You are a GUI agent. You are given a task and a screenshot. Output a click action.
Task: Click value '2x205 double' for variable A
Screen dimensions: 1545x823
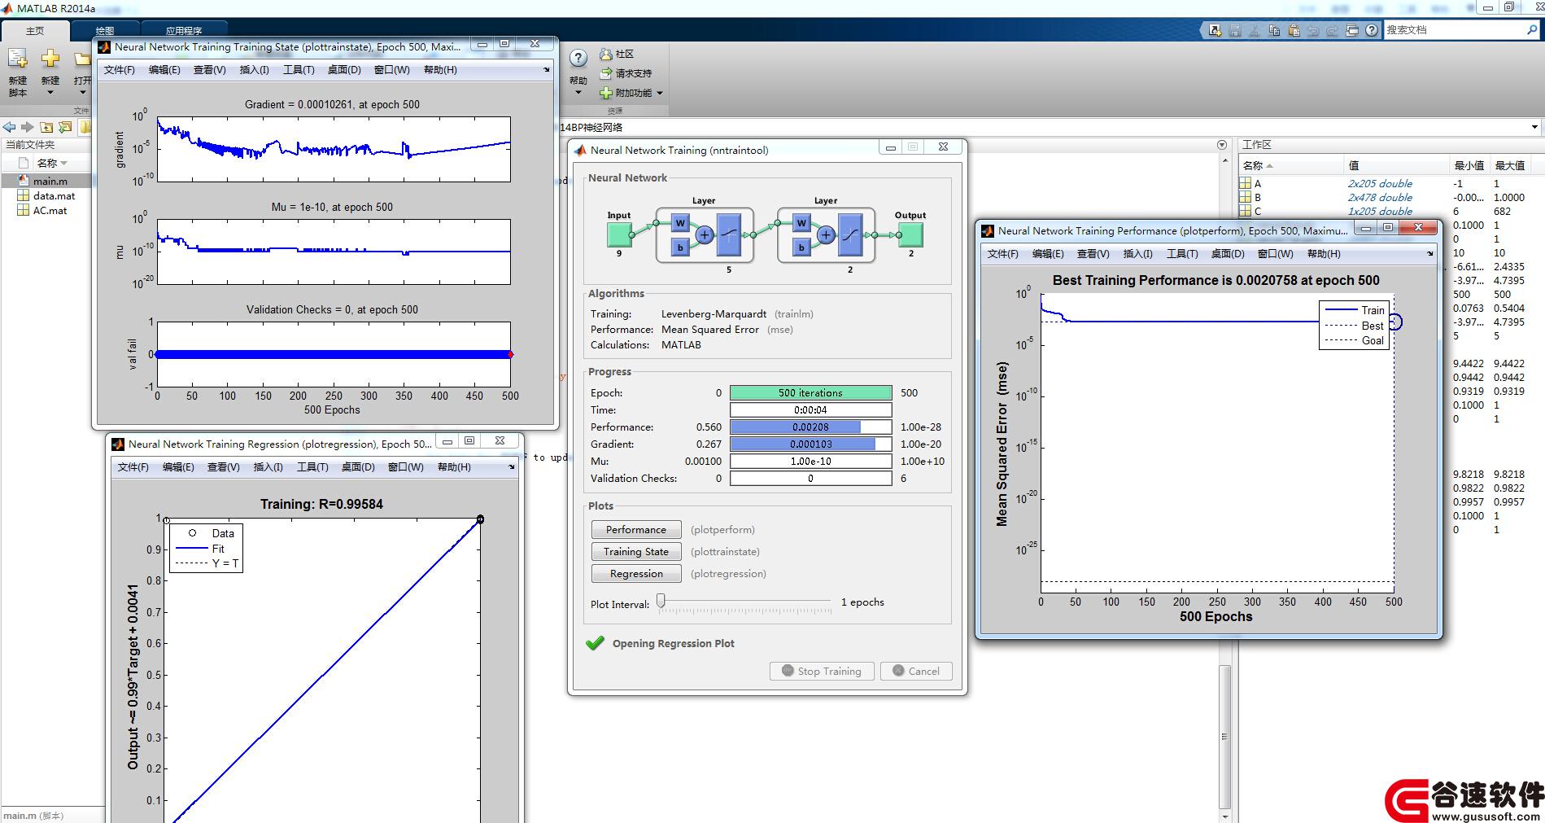coord(1380,184)
